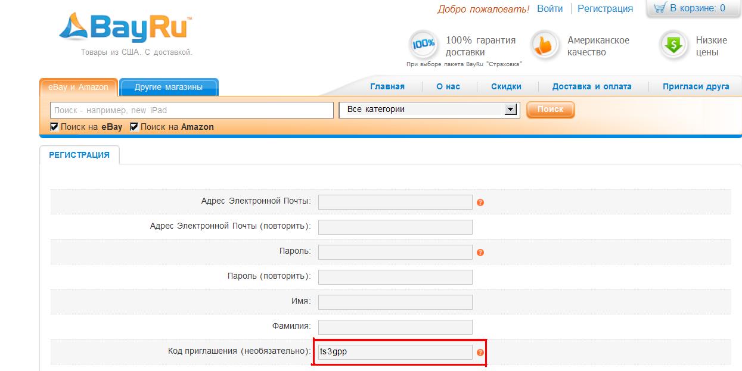742x371 pixels.
Task: Focus the Имя input field
Action: pos(395,302)
